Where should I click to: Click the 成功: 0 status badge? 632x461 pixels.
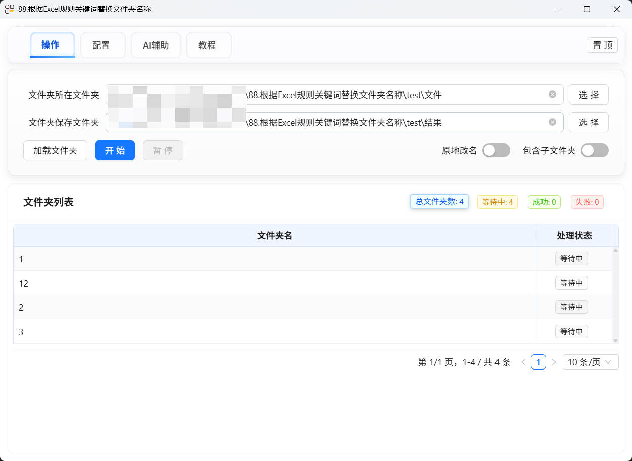(544, 201)
